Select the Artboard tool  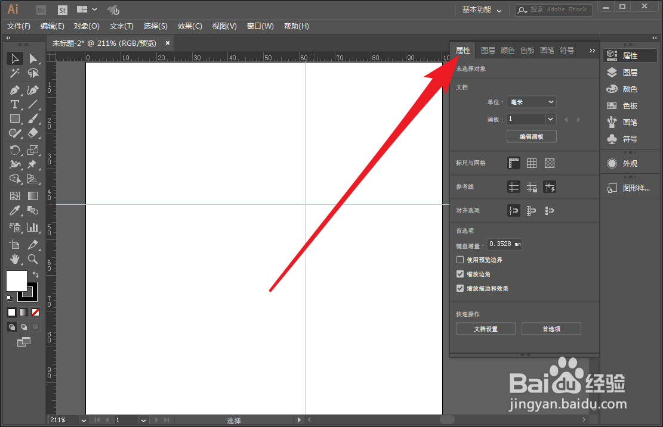(15, 245)
